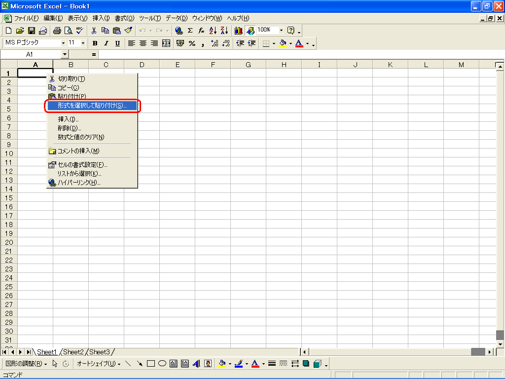Viewport: 505px width, 379px height.
Task: Select row 15 header
Action: [9, 198]
